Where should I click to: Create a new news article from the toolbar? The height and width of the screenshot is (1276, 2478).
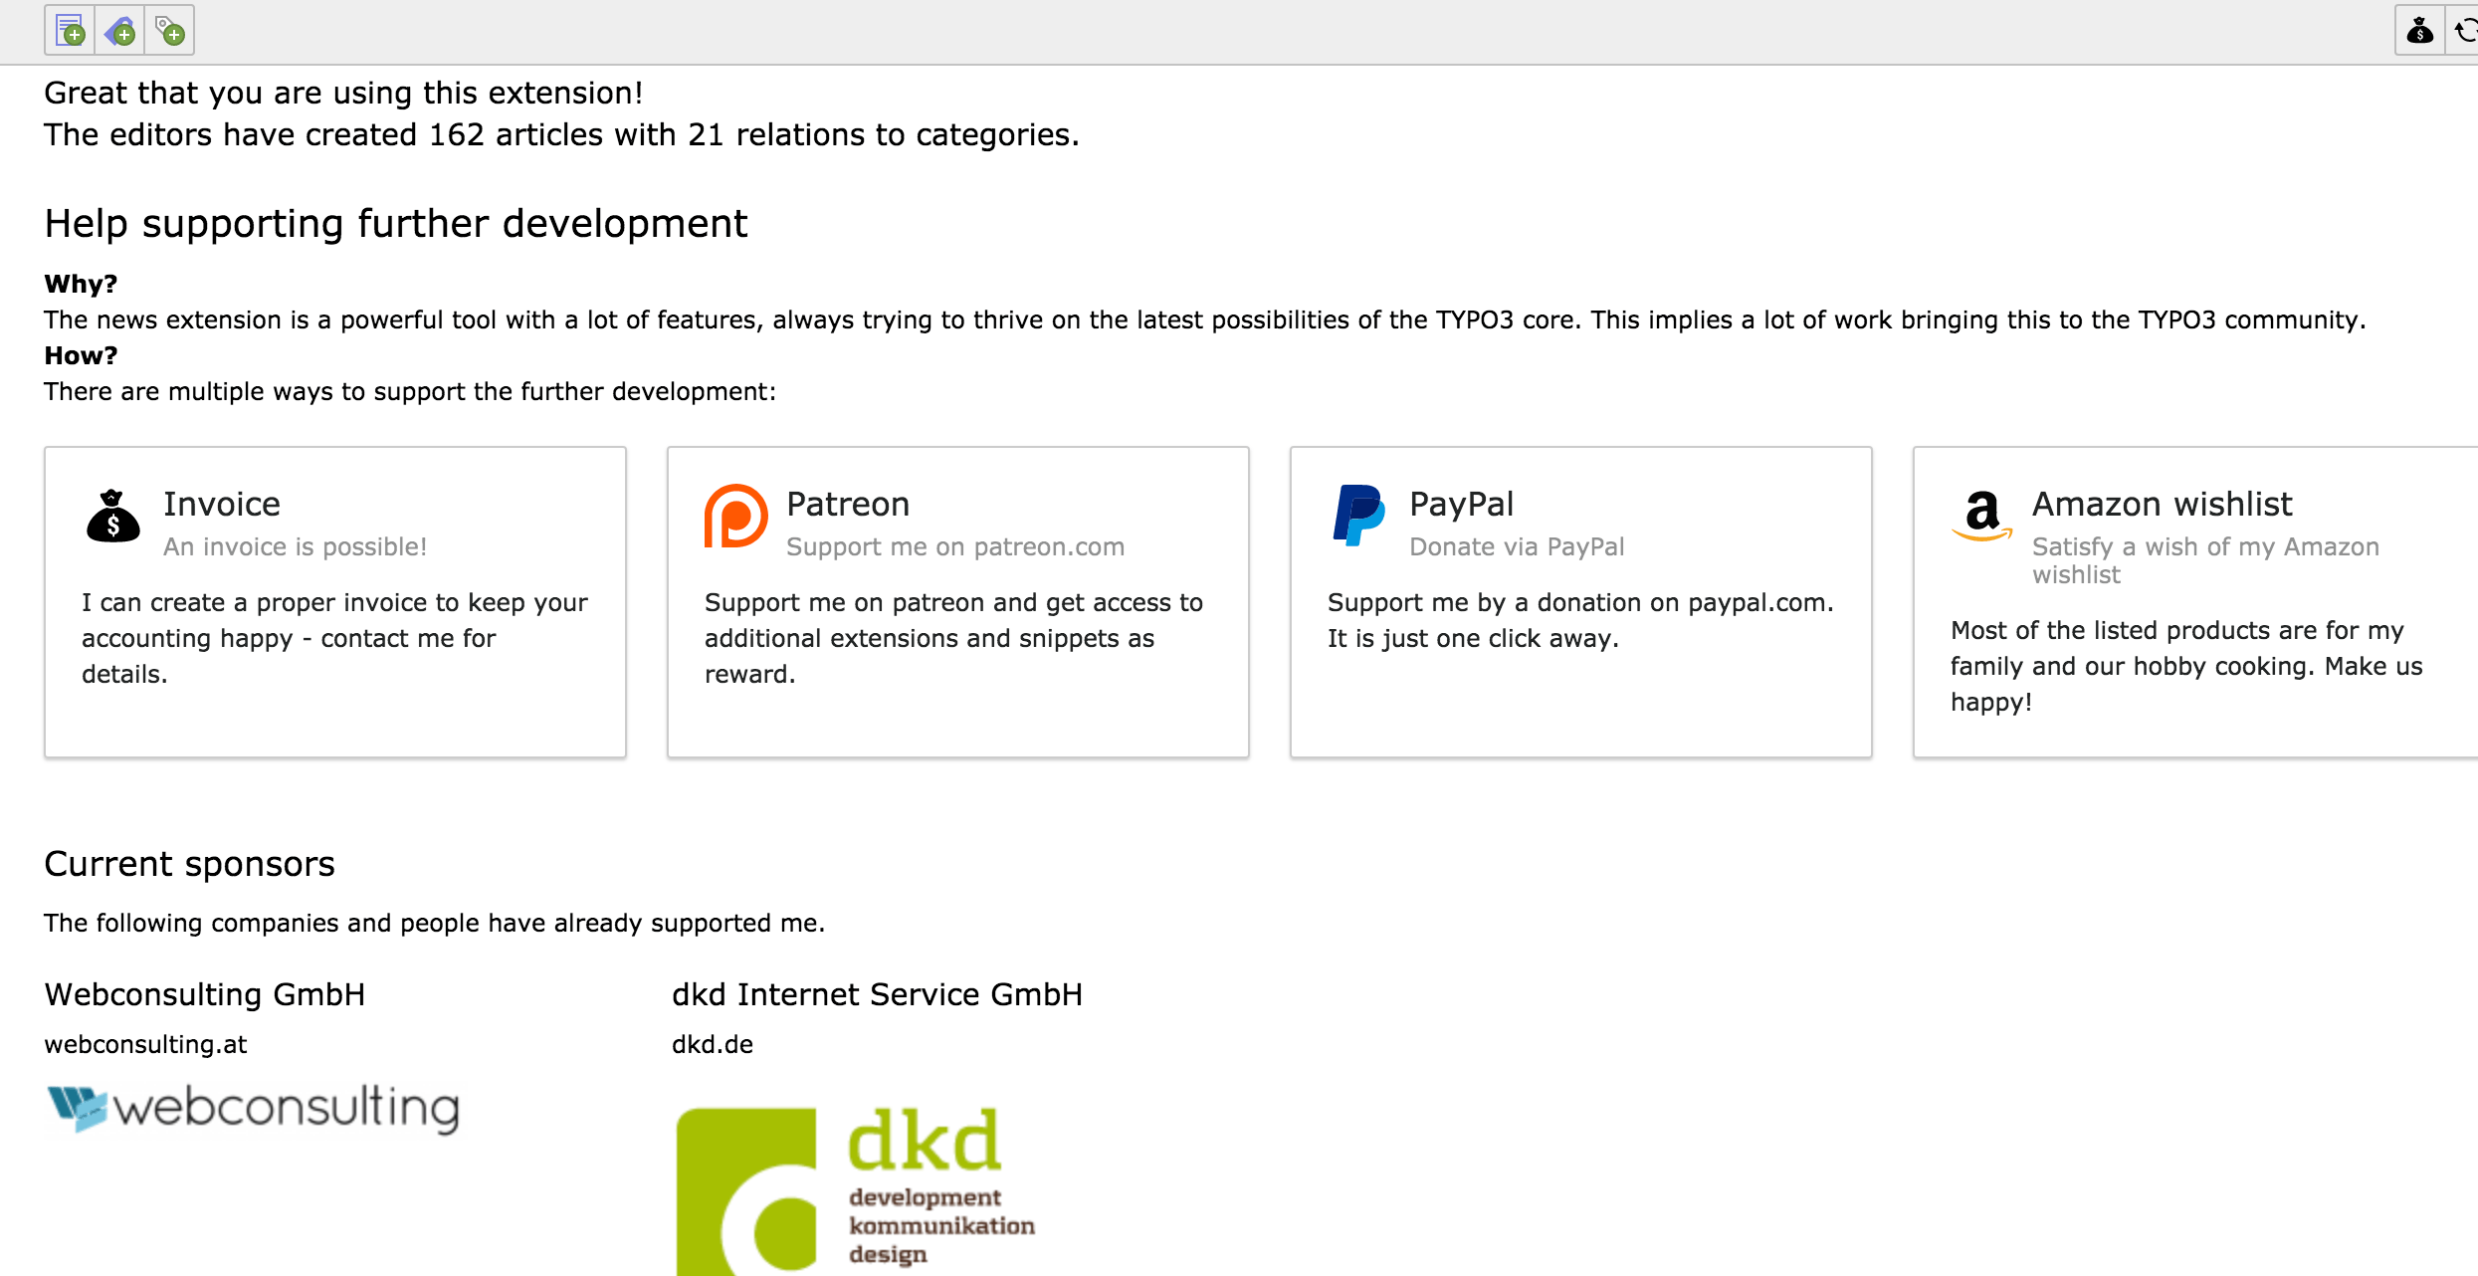click(x=70, y=31)
